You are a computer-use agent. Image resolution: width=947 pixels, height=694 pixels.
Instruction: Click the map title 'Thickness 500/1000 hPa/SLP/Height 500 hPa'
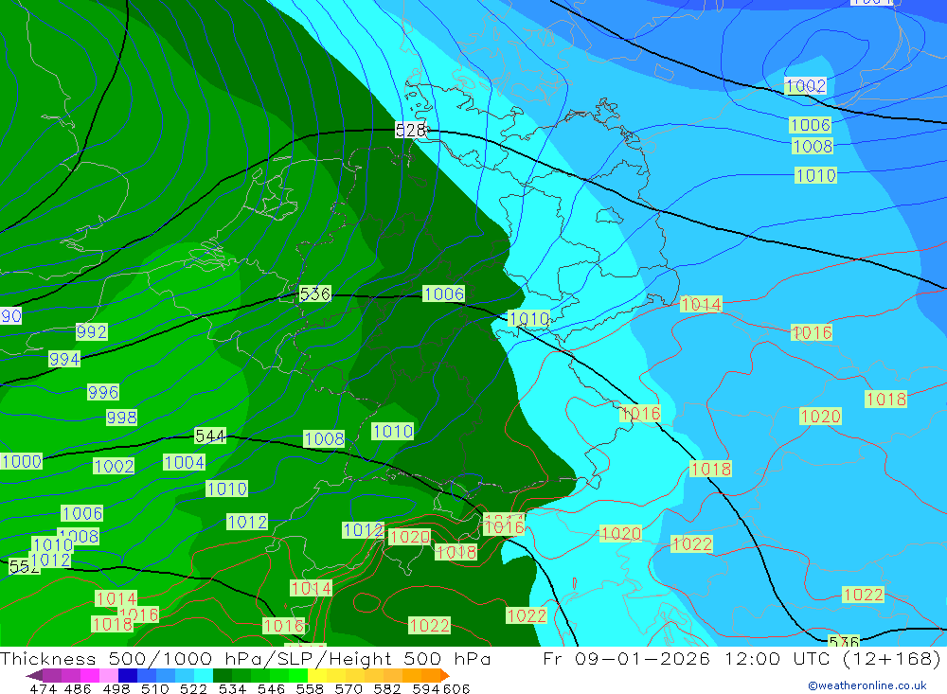tap(245, 658)
